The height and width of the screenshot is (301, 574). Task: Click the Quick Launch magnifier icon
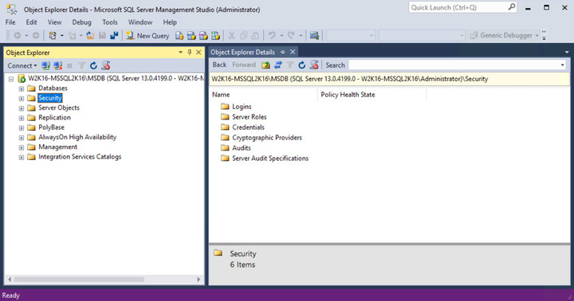(511, 7)
